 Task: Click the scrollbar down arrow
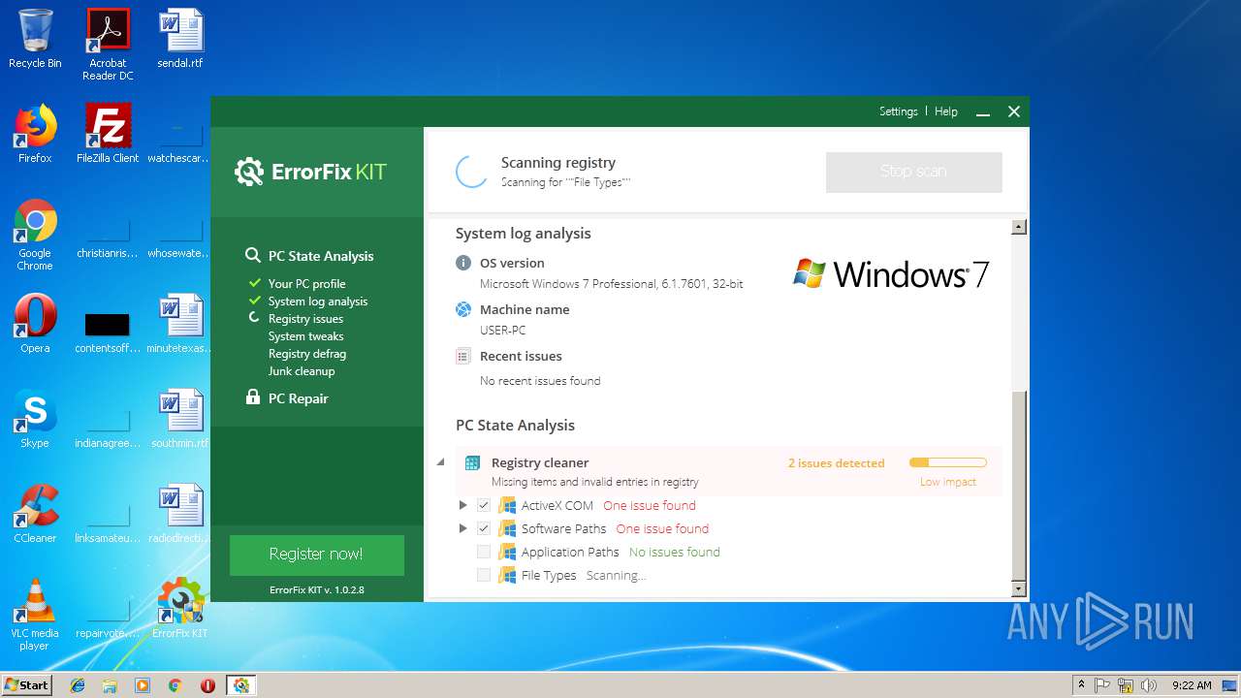(1018, 588)
